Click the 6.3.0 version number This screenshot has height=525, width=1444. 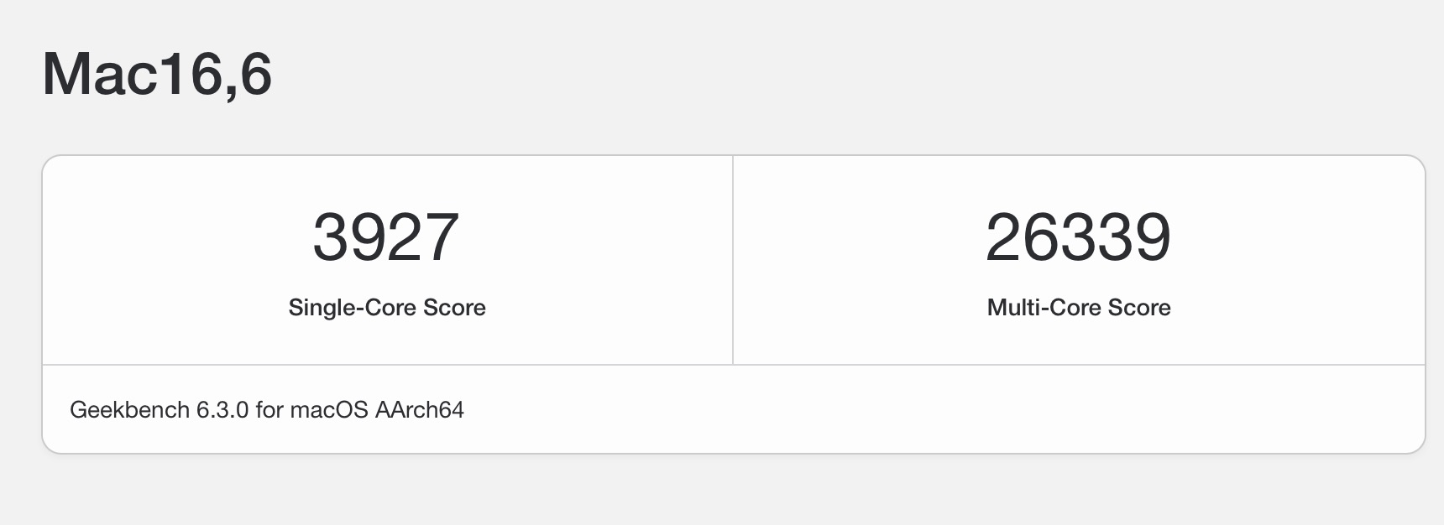(x=222, y=410)
